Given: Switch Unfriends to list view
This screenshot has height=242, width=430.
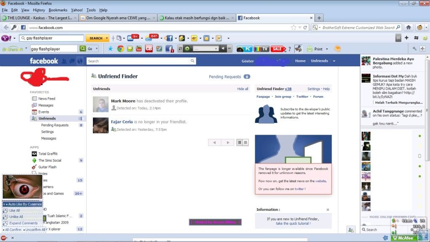Looking at the screenshot, I should coord(240,142).
